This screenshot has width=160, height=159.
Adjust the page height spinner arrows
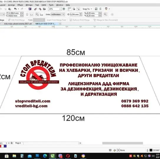coord(22,16)
